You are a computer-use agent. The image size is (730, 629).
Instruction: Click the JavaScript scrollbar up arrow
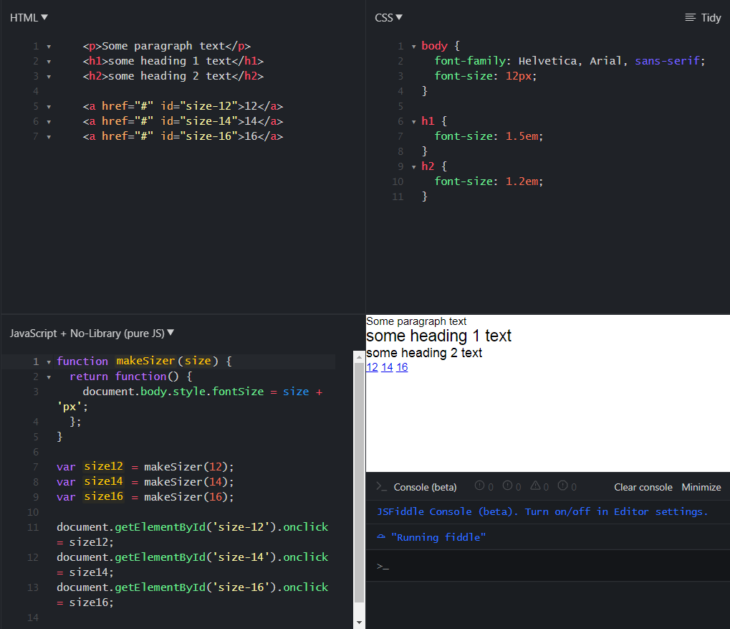click(360, 356)
